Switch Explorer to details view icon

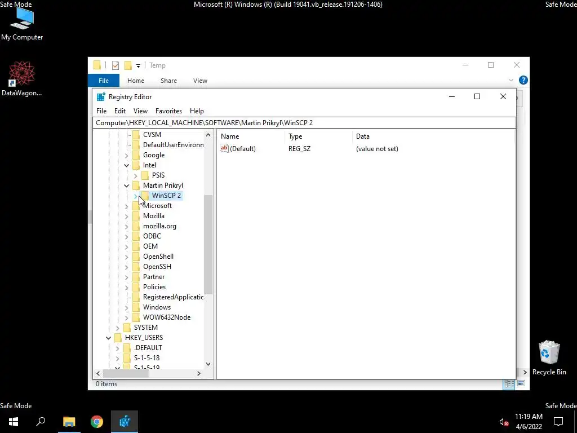coord(509,384)
